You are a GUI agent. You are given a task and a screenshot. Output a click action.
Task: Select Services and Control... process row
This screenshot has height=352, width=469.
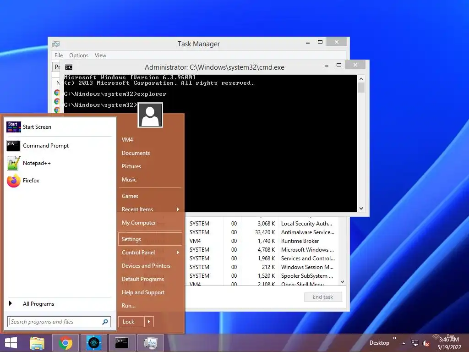click(x=262, y=258)
